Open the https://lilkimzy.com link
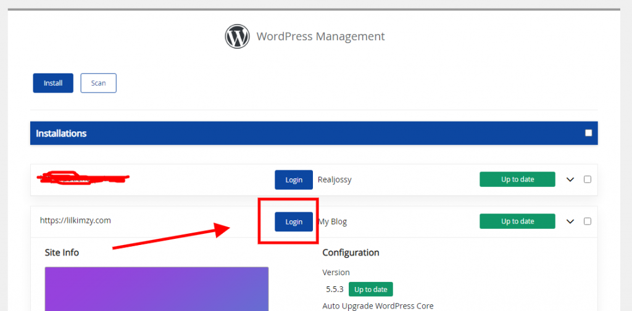The width and height of the screenshot is (632, 311). [x=75, y=220]
